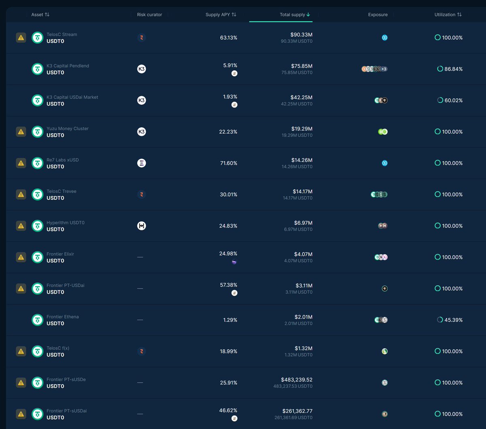Click the $261,362.77 total supply value

pyautogui.click(x=297, y=411)
